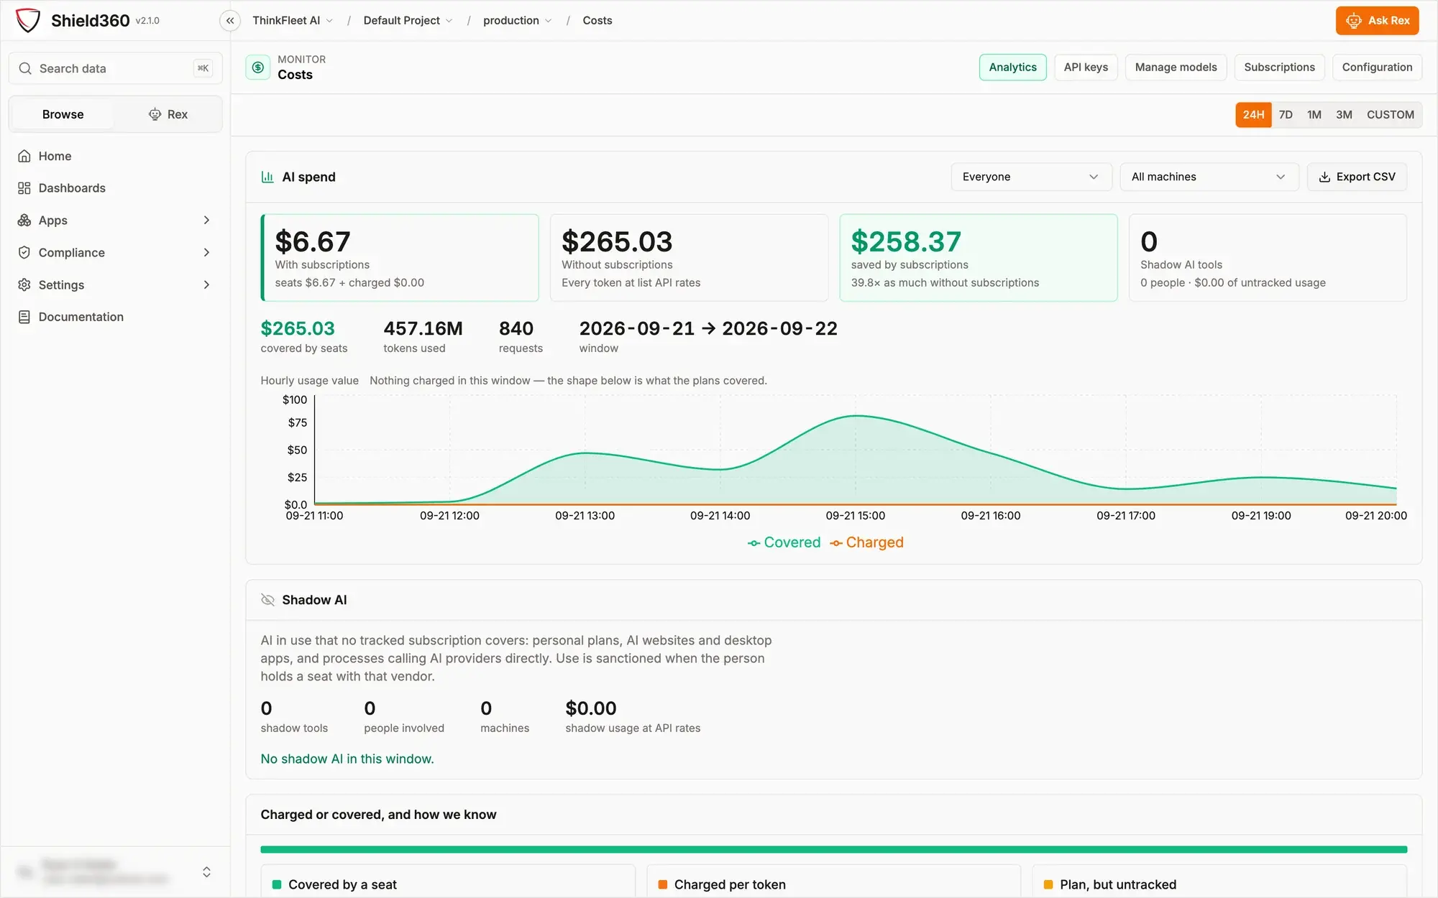
Task: Click the AI spend bar chart icon
Action: 267,177
